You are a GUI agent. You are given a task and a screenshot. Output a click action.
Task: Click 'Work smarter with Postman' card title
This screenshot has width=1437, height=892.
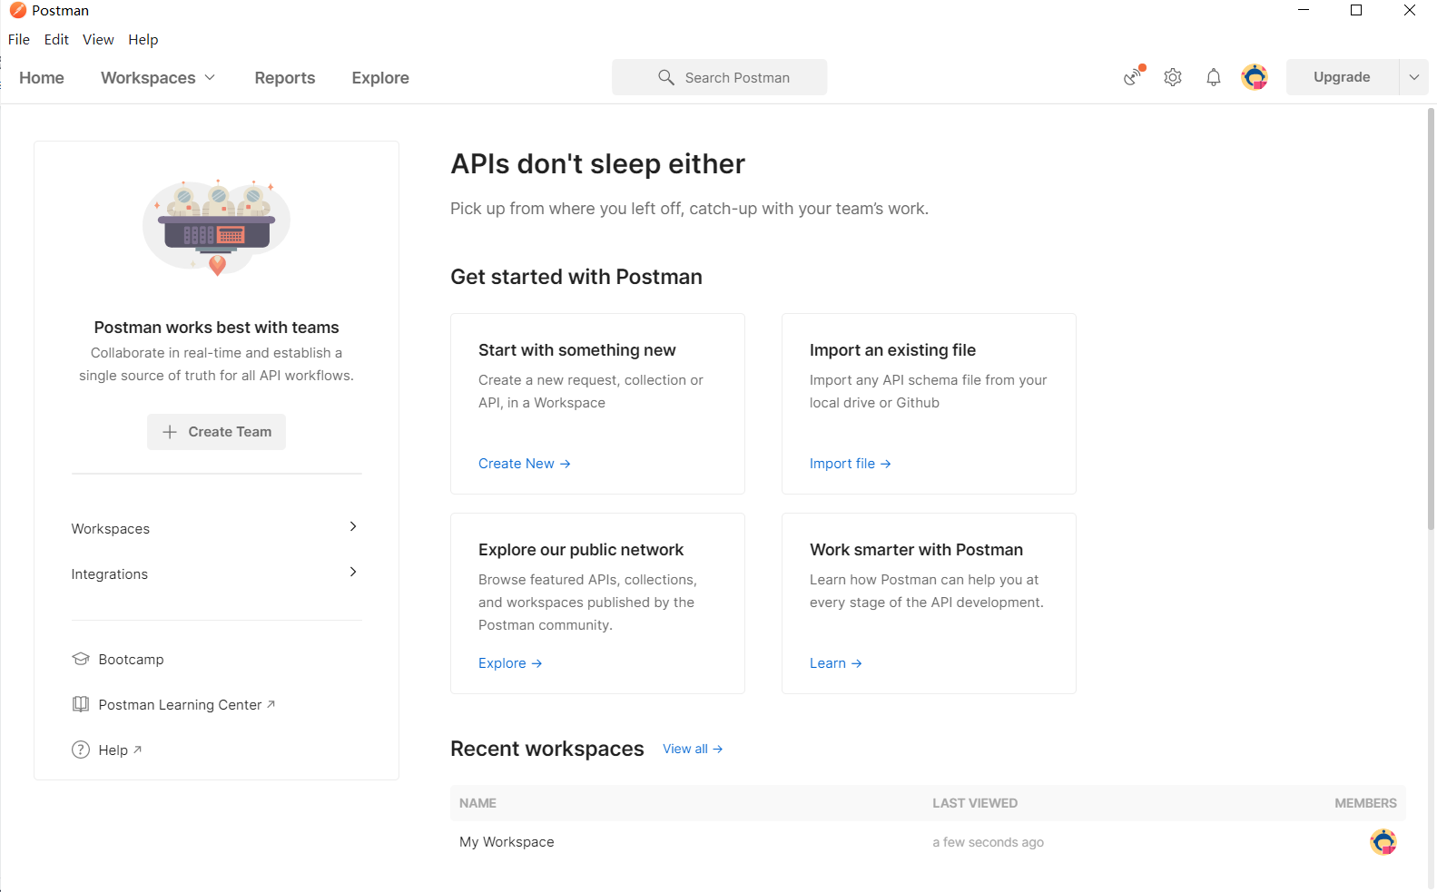tap(916, 550)
